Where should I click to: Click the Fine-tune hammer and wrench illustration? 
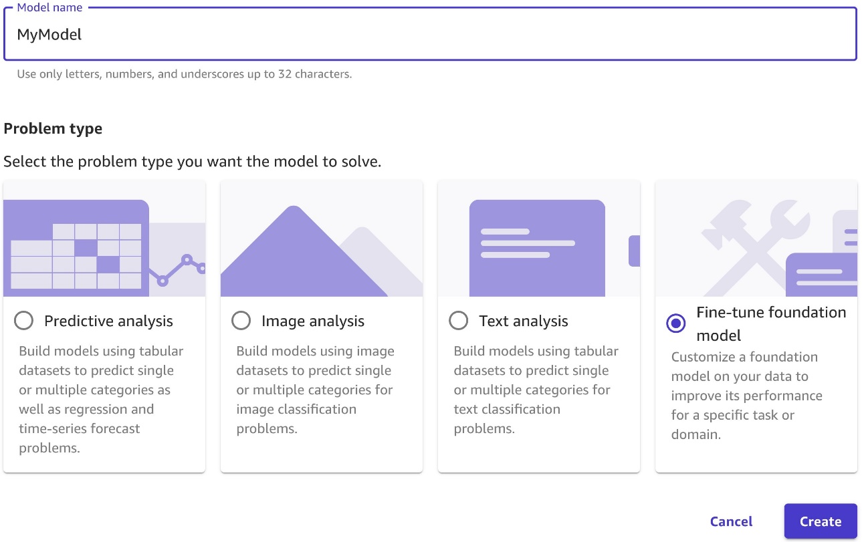(756, 239)
